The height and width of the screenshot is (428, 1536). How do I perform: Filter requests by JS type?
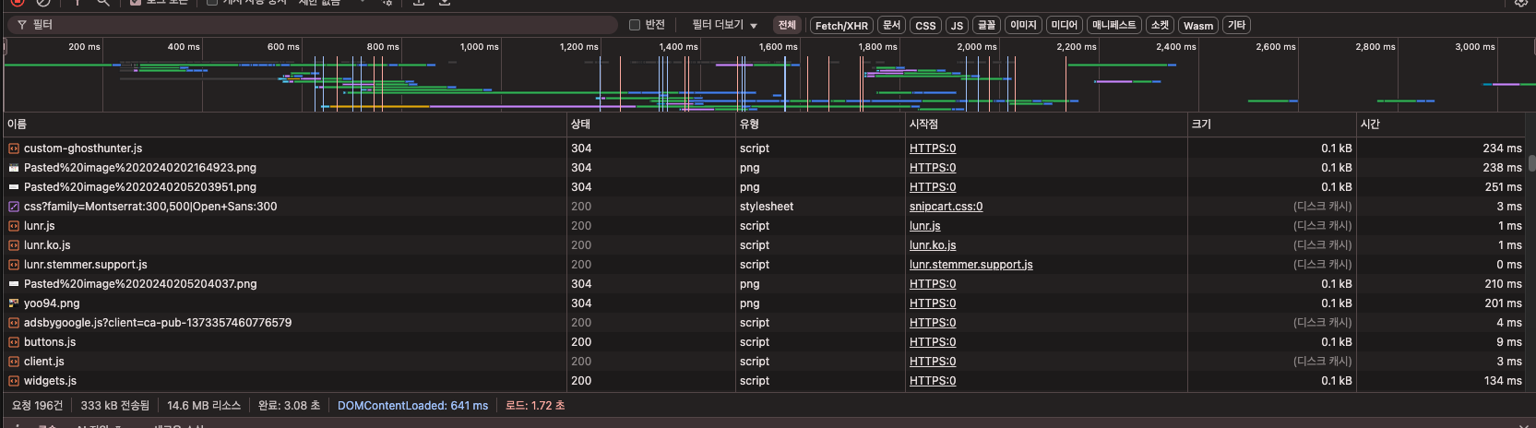point(958,26)
